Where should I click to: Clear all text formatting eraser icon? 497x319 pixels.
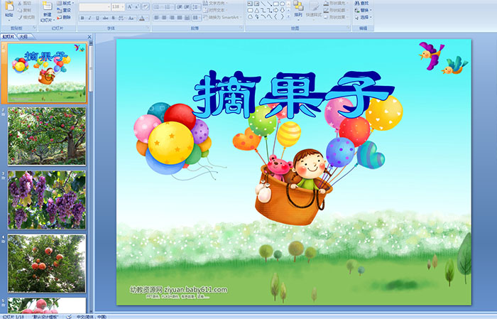point(145,6)
